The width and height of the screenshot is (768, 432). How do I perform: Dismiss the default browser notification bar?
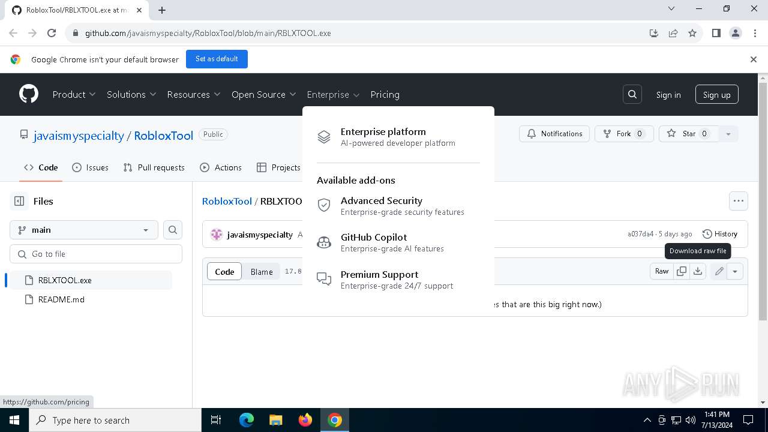coord(754,59)
